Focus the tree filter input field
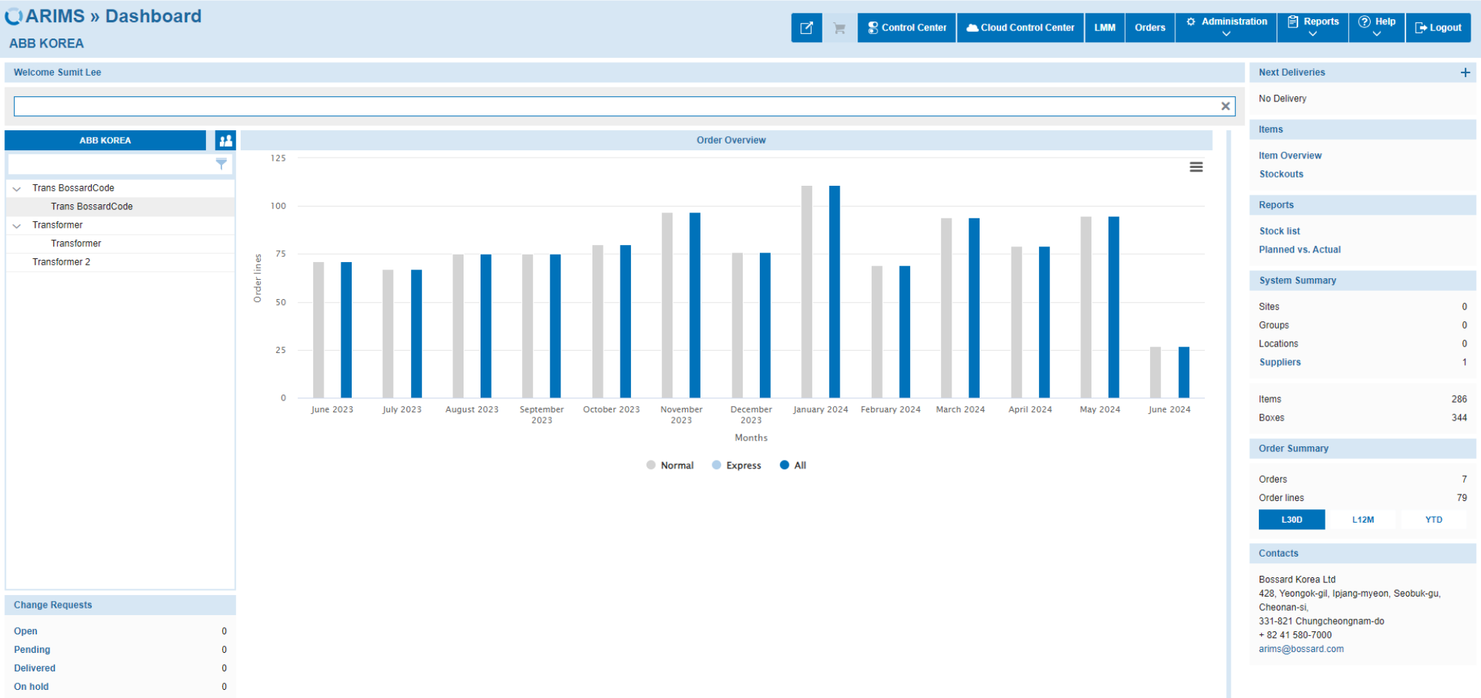 [x=111, y=164]
